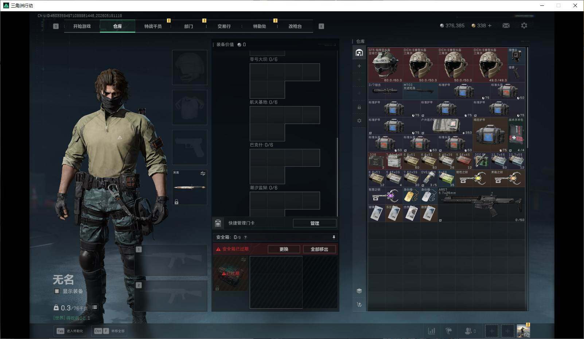The width and height of the screenshot is (584, 339).
Task: Swap the melee knife using its arrows icon
Action: click(203, 174)
